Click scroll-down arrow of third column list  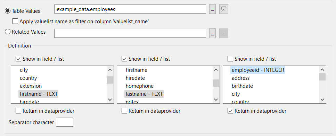[x=322, y=100]
